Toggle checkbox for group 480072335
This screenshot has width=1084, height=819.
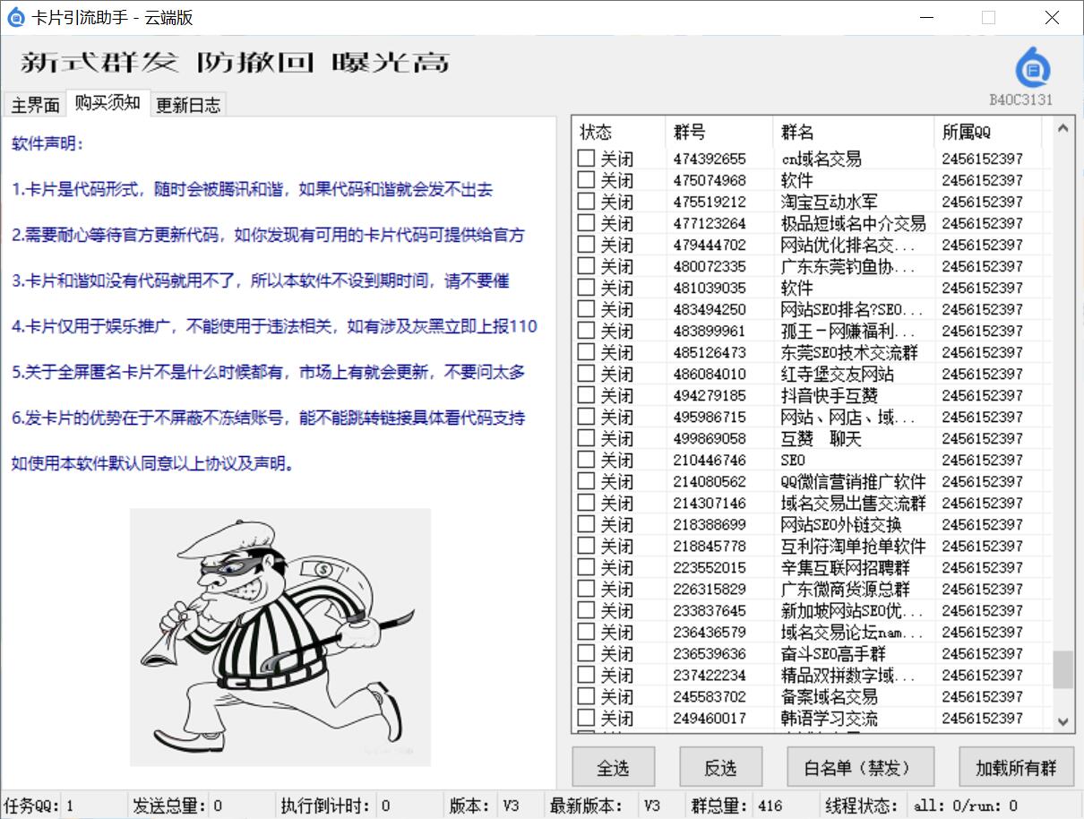coord(586,266)
